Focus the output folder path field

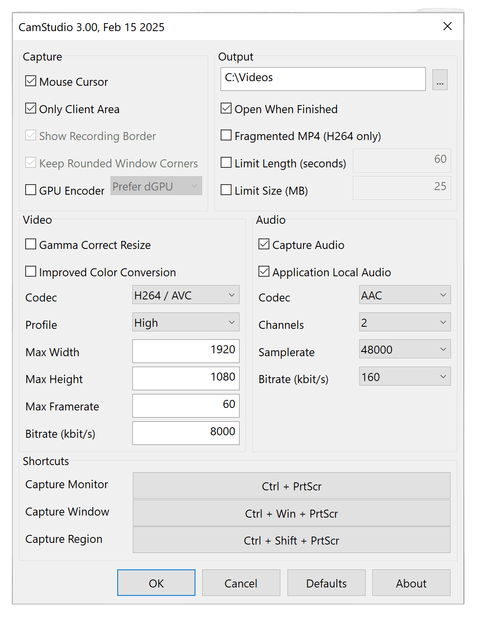[x=323, y=79]
